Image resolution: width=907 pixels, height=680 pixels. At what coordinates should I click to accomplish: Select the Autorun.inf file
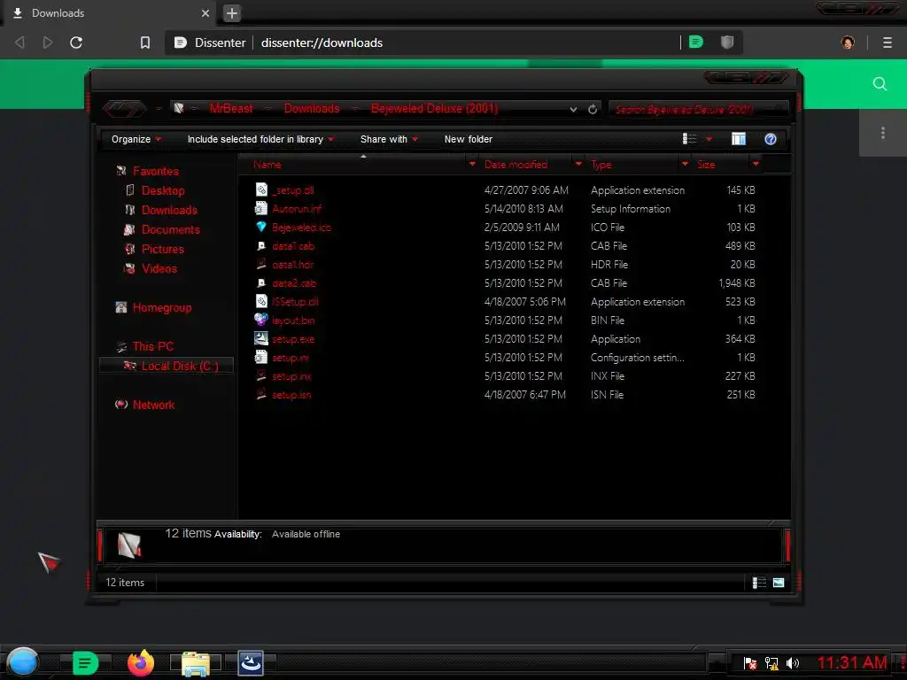point(296,209)
